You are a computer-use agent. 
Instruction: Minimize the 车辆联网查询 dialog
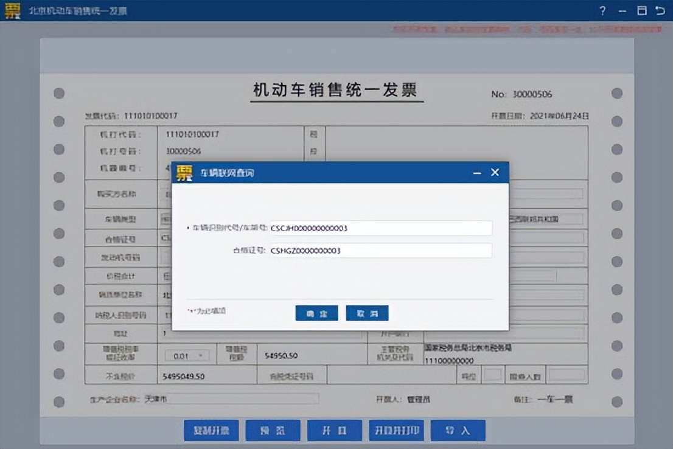coord(478,172)
